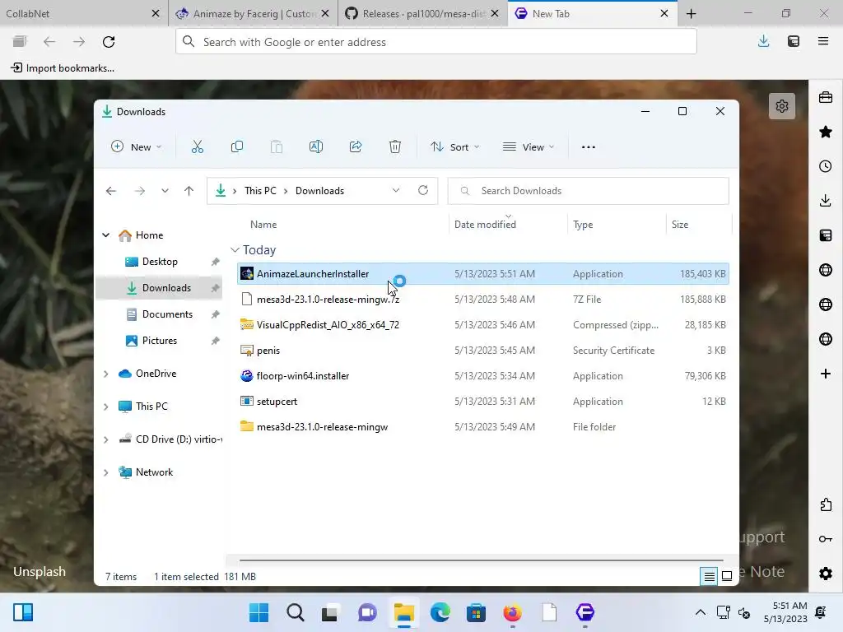Open Firefox from the taskbar

(x=512, y=612)
